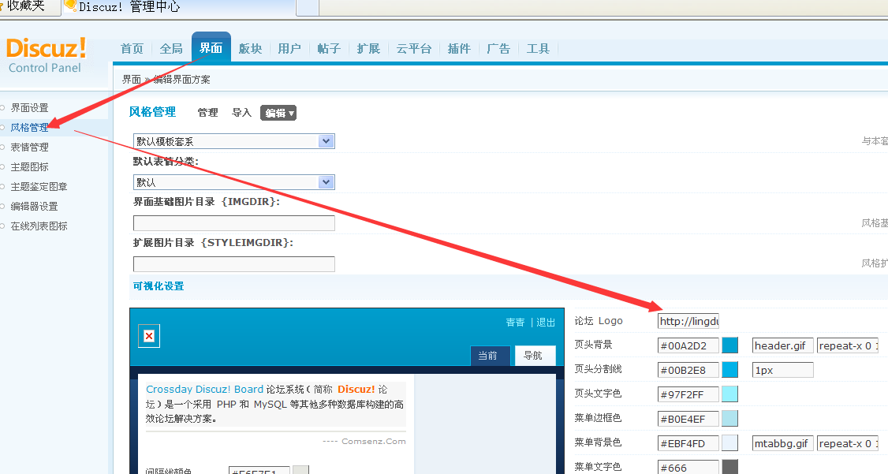
Task: Go to 界面设置 in the sidebar
Action: 29,107
